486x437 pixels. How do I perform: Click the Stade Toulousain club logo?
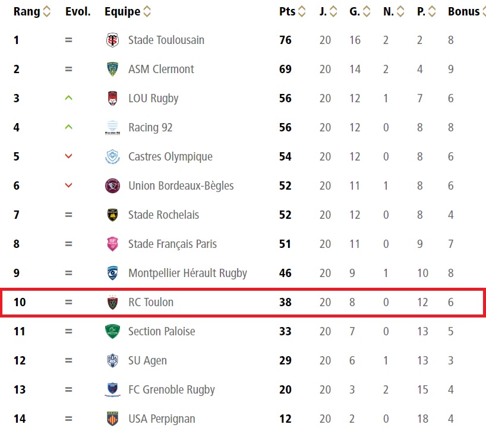pyautogui.click(x=112, y=40)
